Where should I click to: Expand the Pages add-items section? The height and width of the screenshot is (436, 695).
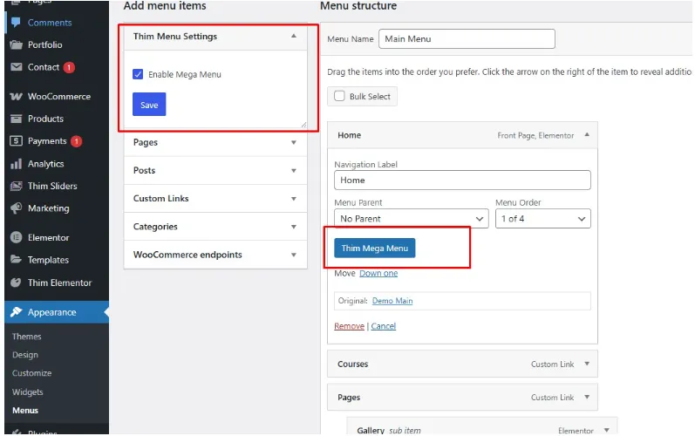tap(293, 142)
